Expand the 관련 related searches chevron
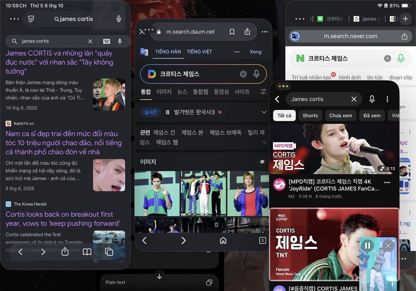The width and height of the screenshot is (416, 291). point(264,142)
